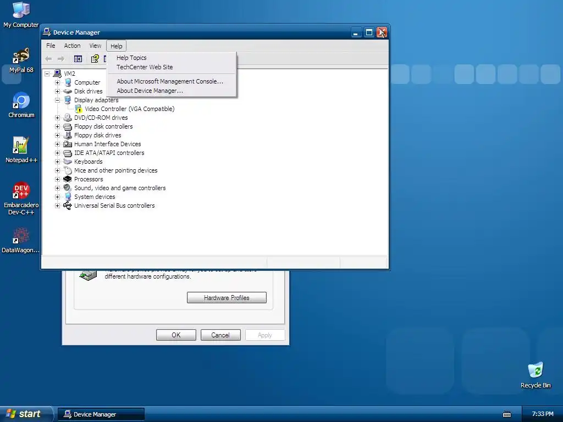Choose TechCenter Web Site menu entry
Screen dimensions: 563x422
[172, 67]
